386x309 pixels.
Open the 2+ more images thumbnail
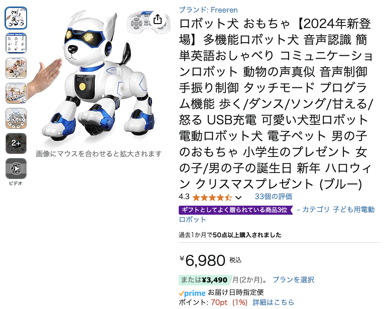tap(16, 143)
